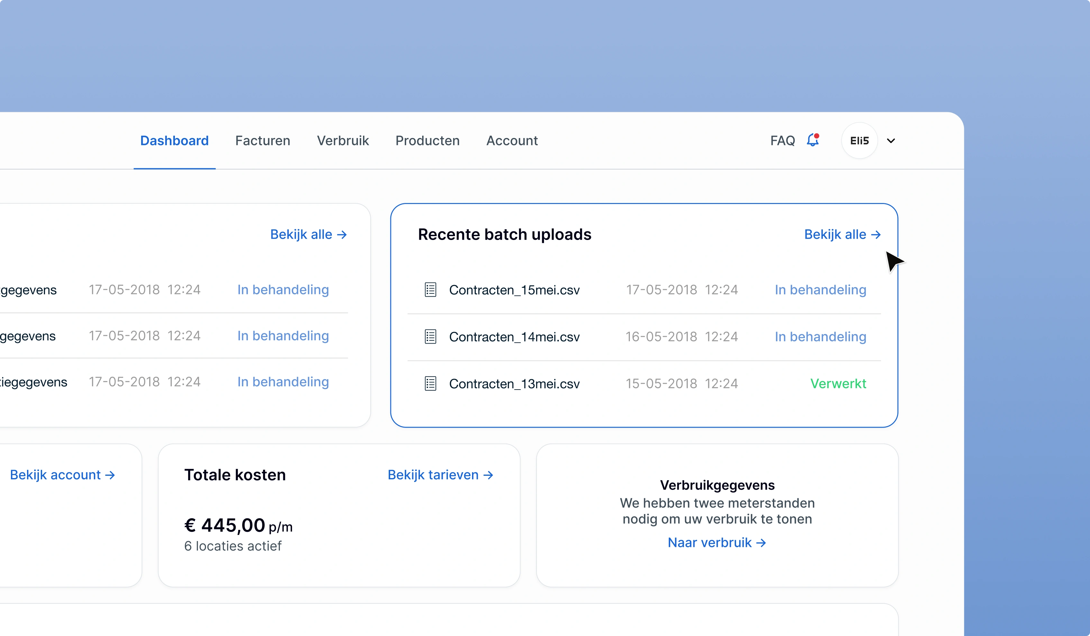Click the € 445,00 p/m amount

point(238,526)
